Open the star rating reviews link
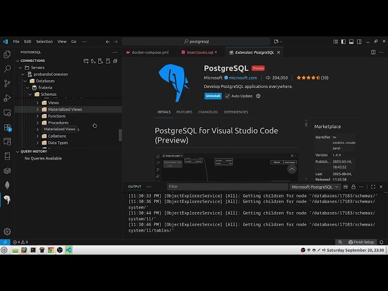388x291 pixels. [x=312, y=78]
